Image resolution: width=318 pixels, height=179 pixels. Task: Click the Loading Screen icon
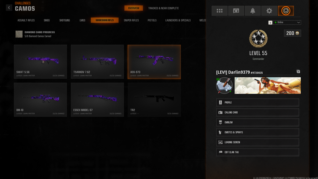tap(221, 142)
